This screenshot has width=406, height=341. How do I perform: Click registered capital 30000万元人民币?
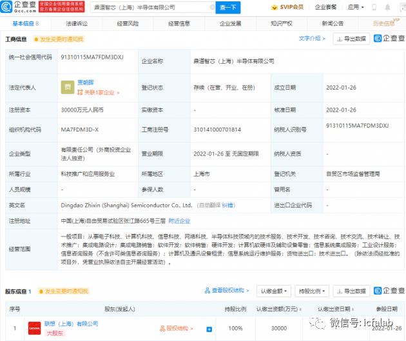coord(82,110)
